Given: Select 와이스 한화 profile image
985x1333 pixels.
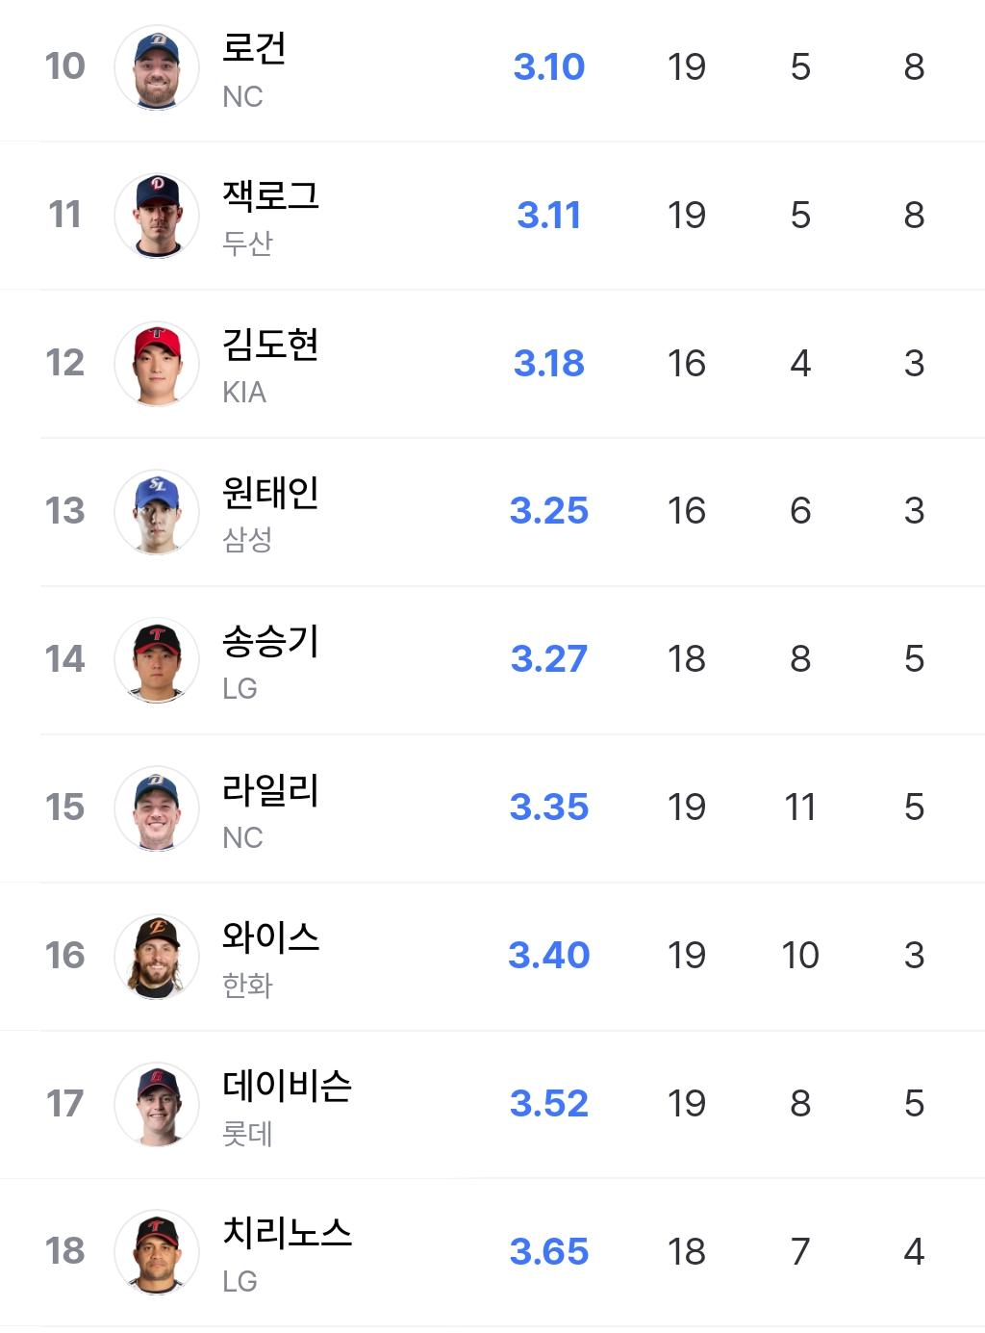Looking at the screenshot, I should point(157,956).
